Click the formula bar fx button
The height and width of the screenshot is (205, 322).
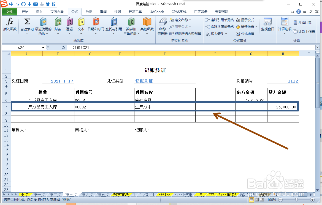tap(64, 47)
